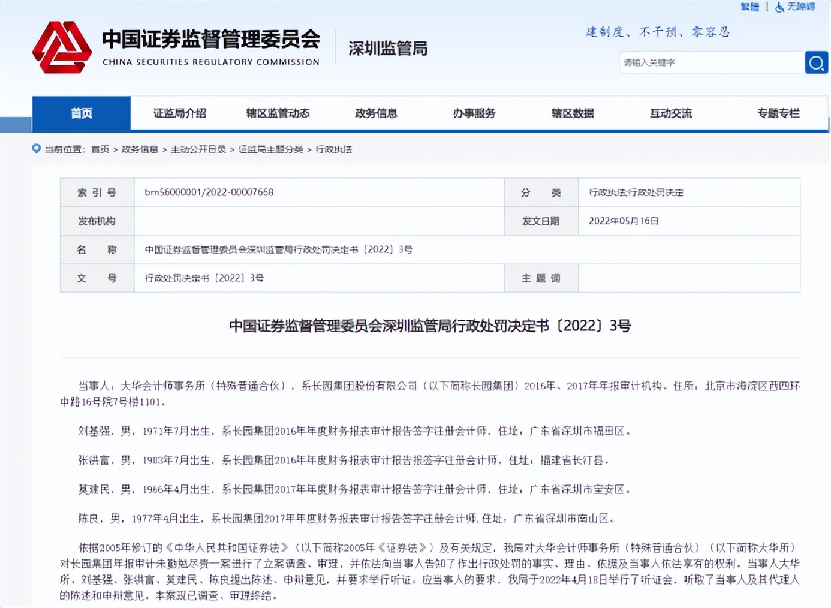Click the paragraph starting 当事人：大华会计师事务所
Image resolution: width=831 pixels, height=608 pixels.
430,393
